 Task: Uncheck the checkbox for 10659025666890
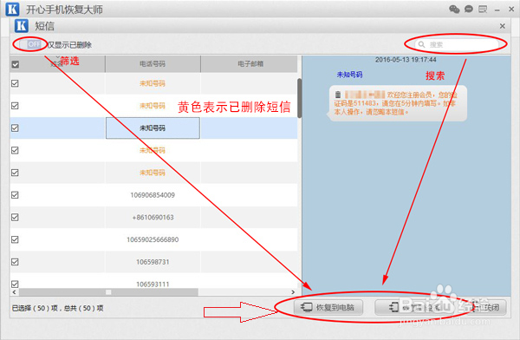(15, 239)
